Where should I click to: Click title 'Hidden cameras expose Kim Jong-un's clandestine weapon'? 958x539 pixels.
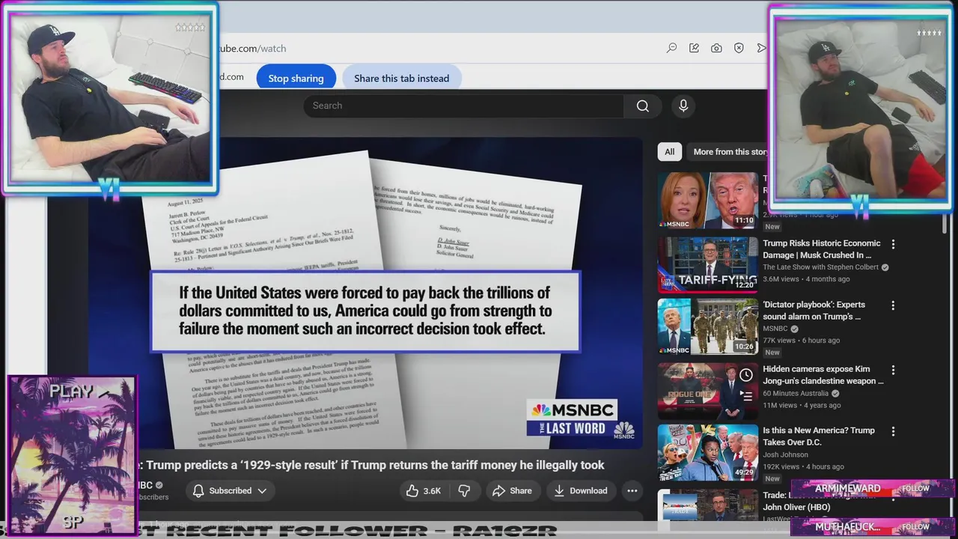[823, 375]
